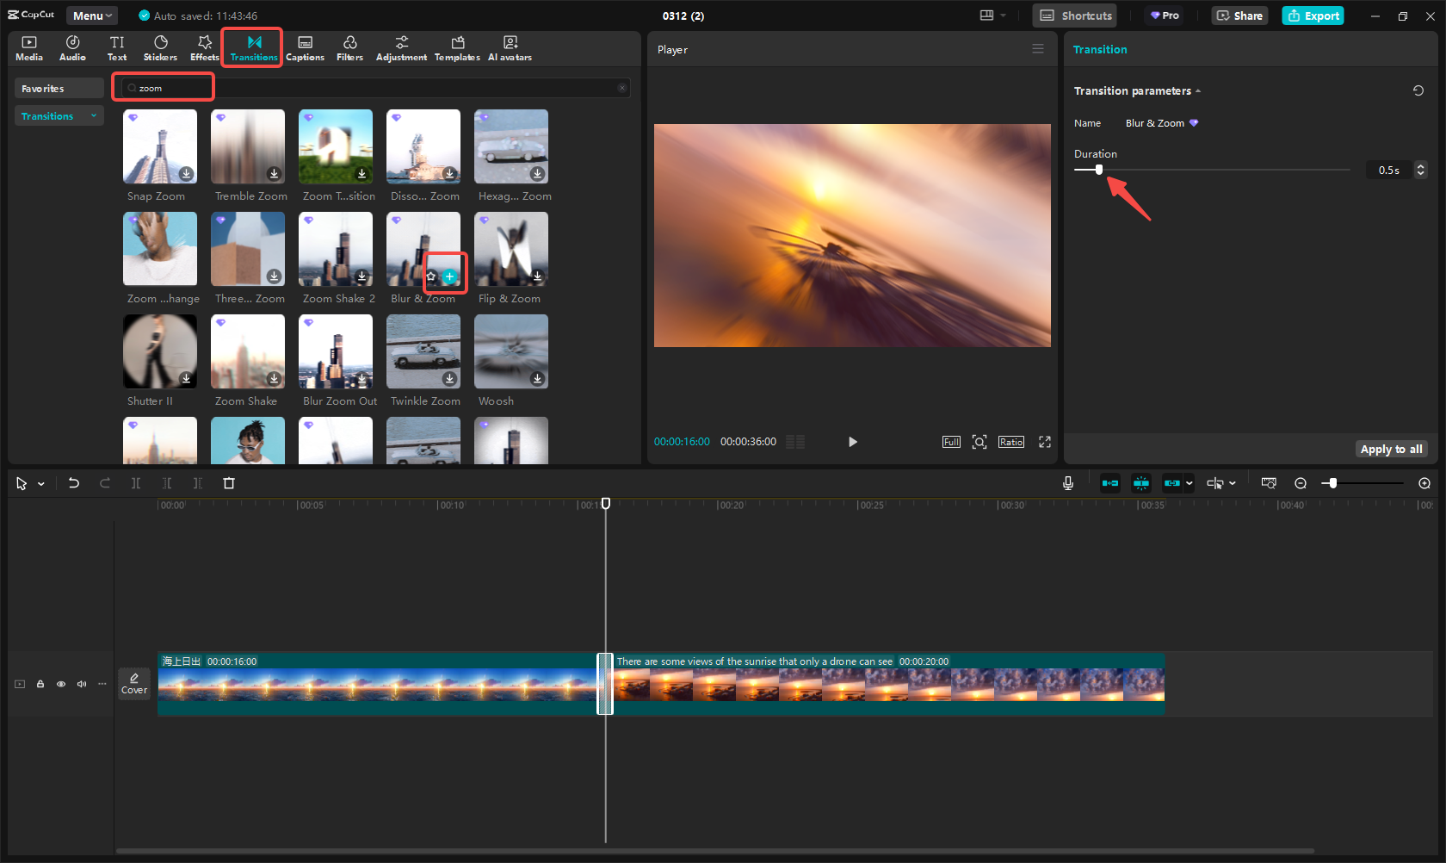1446x863 pixels.
Task: Click Apply to all button
Action: (1390, 449)
